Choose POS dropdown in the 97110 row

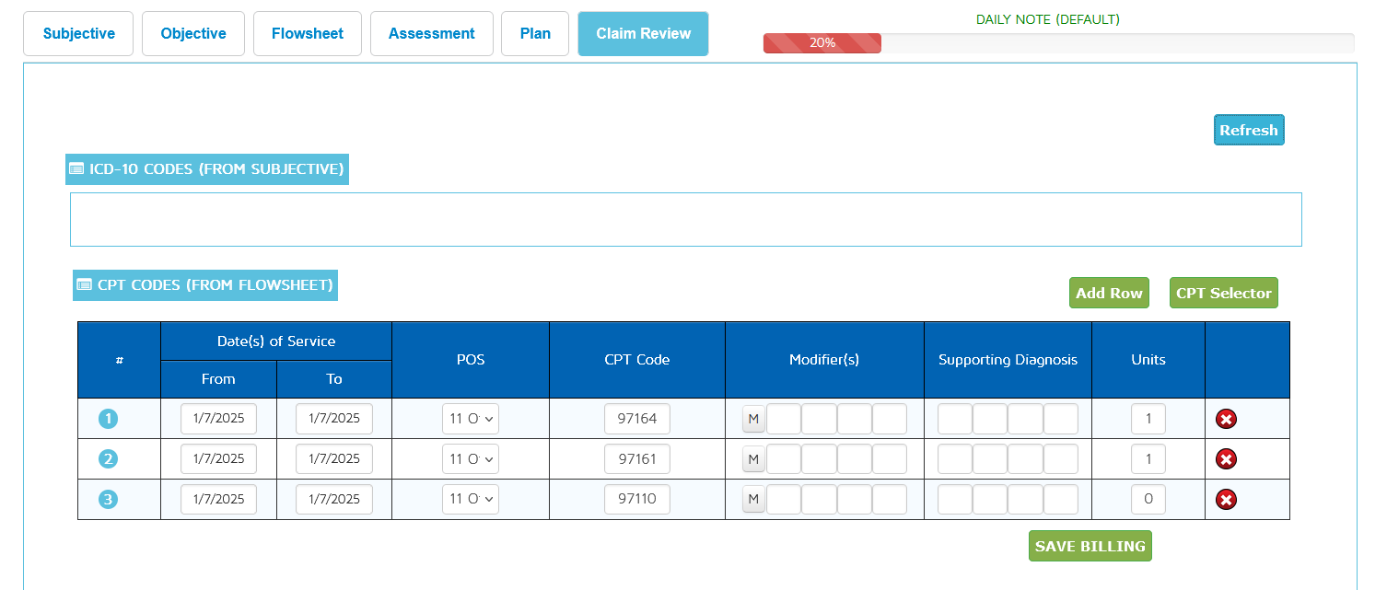tap(471, 500)
